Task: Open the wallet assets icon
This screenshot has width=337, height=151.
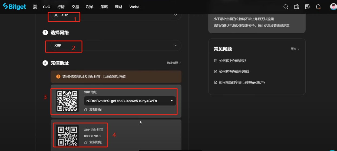Action: 297,7
